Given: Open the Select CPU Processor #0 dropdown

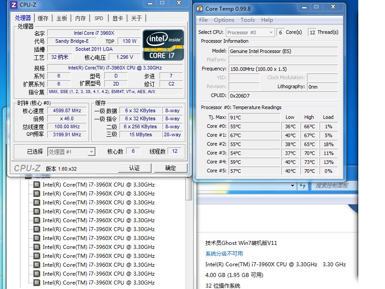Looking at the screenshot, I should 250,33.
